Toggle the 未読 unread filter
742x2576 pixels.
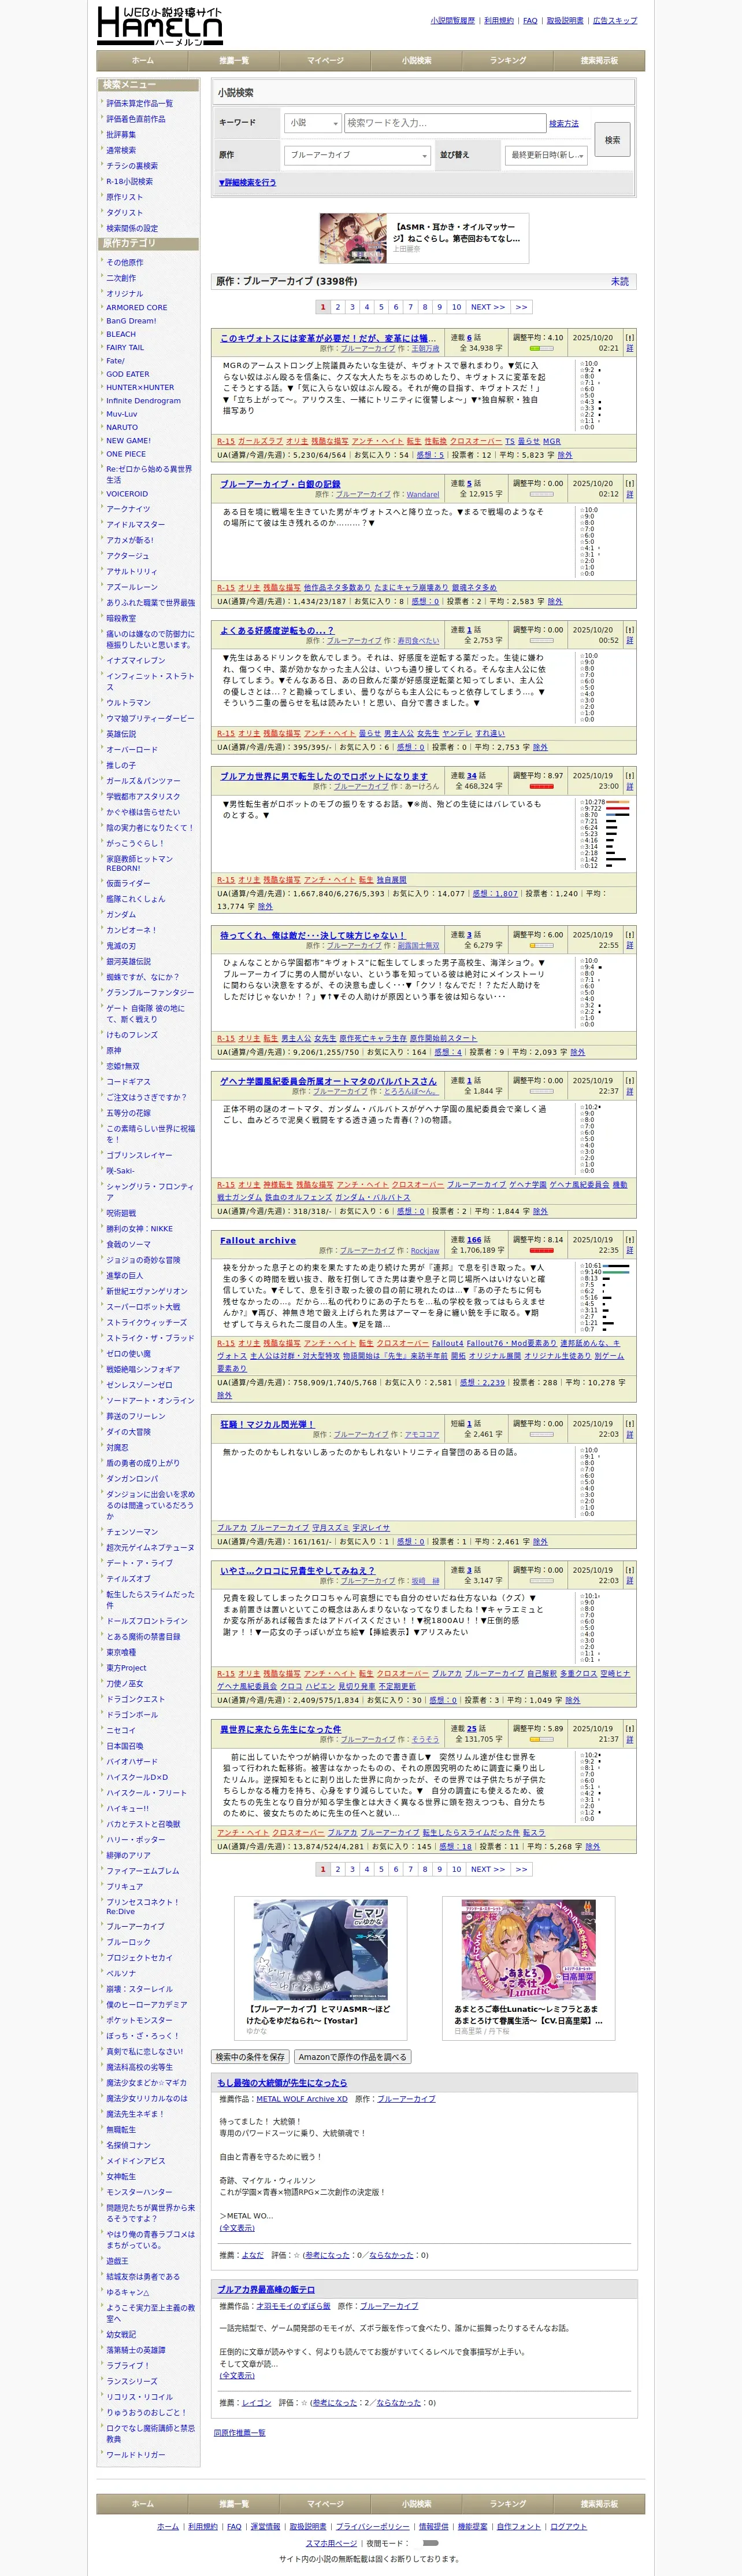coord(620,281)
